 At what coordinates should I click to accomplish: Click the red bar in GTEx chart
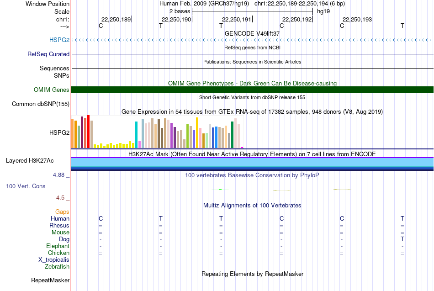point(88,132)
